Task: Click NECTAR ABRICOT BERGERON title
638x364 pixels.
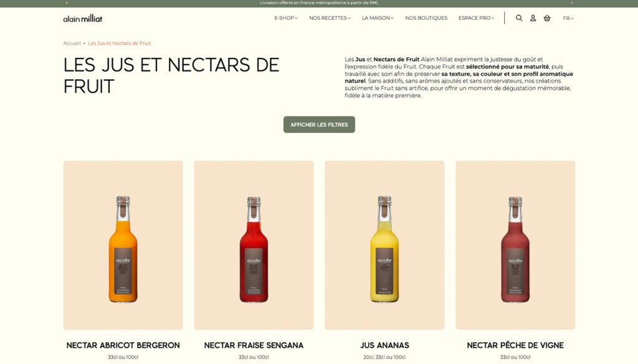Action: pos(123,345)
